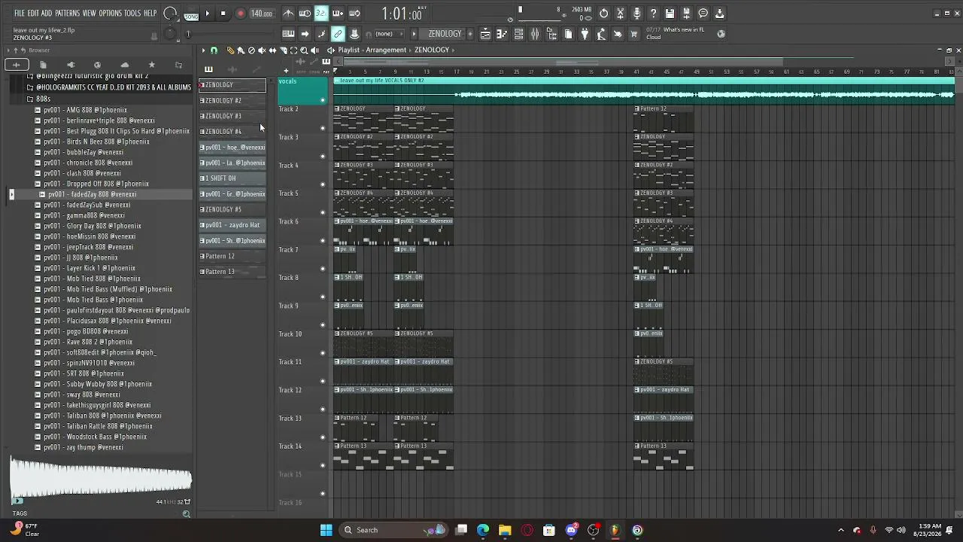Open the Mixer window
The height and width of the screenshot is (542, 963).
[x=535, y=34]
